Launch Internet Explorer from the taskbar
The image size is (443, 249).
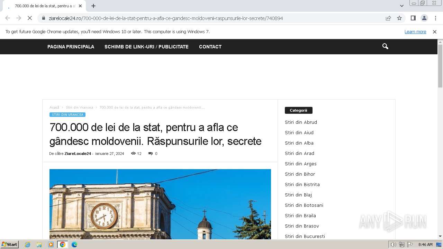click(x=28, y=245)
